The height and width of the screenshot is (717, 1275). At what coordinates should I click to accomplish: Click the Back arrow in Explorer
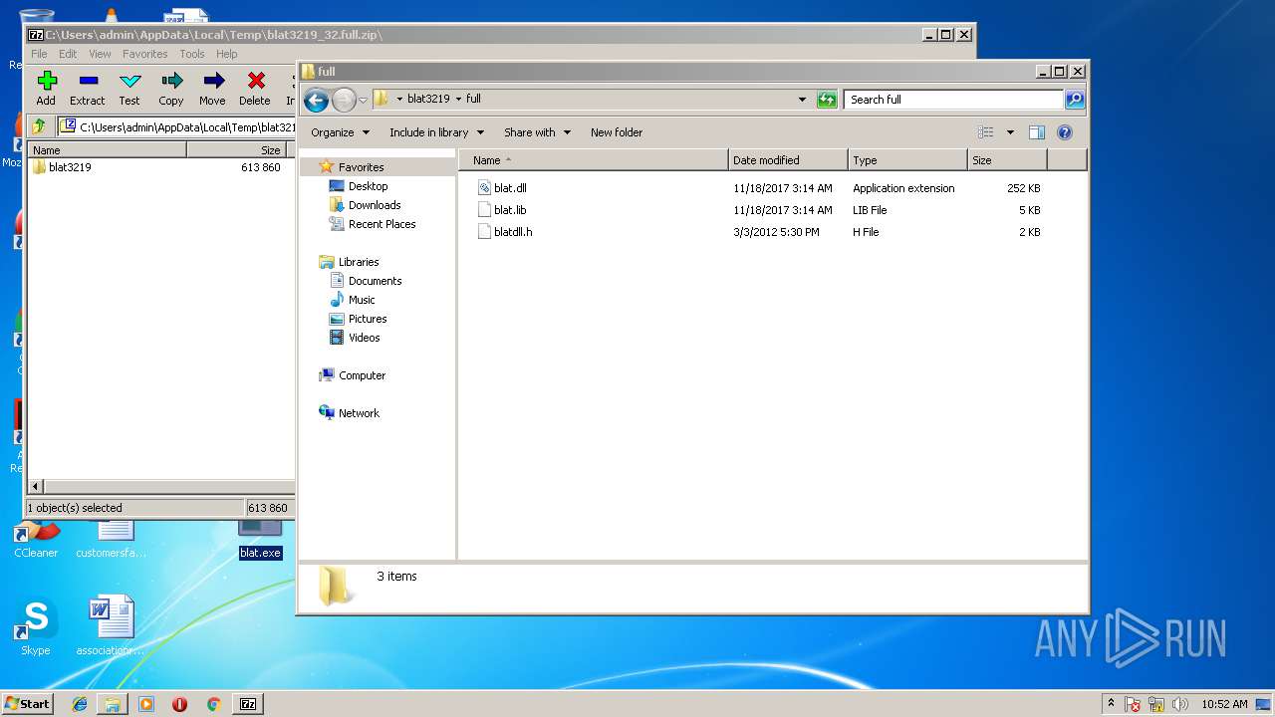[316, 100]
